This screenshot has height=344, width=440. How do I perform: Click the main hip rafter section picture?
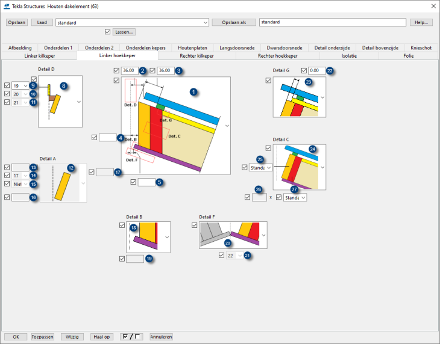click(176, 126)
